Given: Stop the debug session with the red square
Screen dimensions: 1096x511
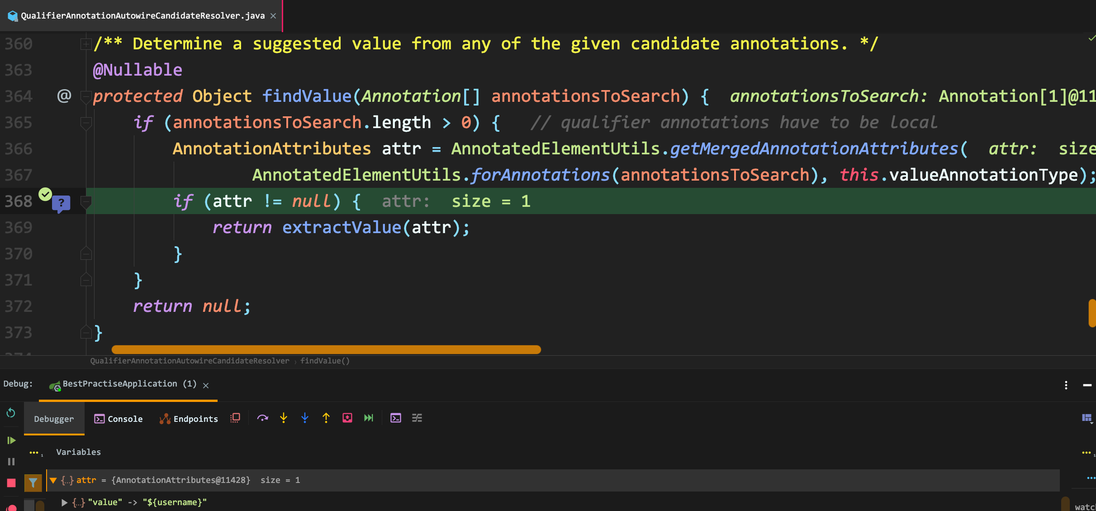Looking at the screenshot, I should (x=11, y=483).
